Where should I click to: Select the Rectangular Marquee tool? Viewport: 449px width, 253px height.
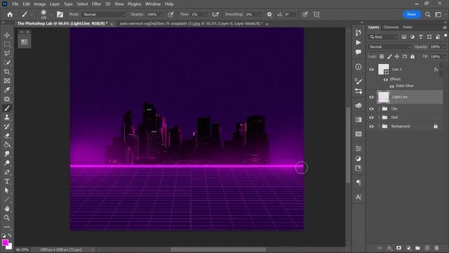7,44
